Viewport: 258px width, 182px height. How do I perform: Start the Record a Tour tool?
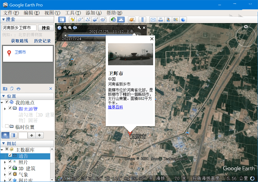pyautogui.click(x=102, y=20)
